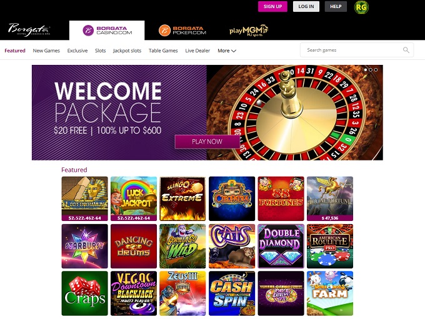Click the Play Now banner button
The width and height of the screenshot is (425, 319).
click(x=207, y=142)
